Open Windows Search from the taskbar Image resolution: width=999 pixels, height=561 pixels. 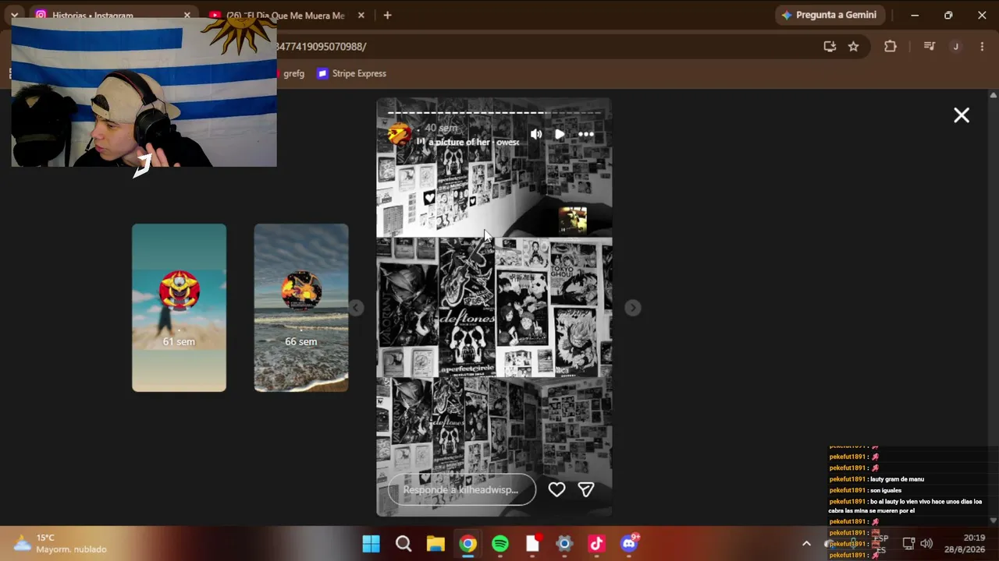point(404,544)
